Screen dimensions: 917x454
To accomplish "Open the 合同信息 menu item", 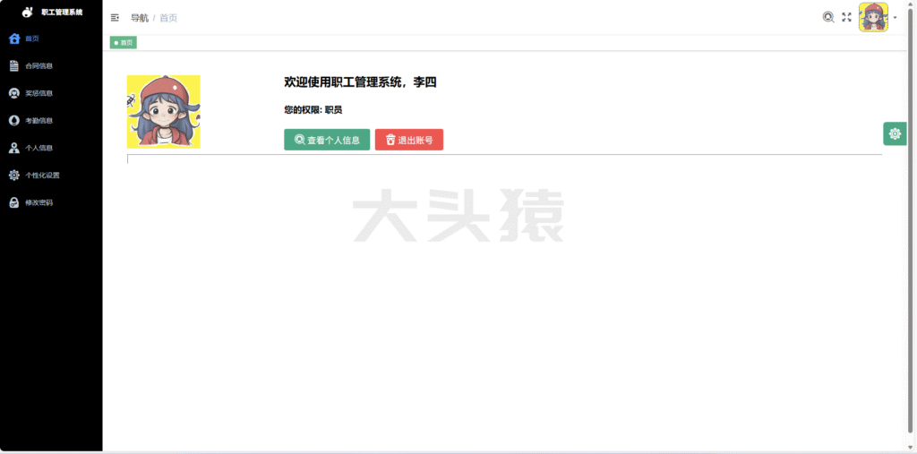I will (51, 66).
